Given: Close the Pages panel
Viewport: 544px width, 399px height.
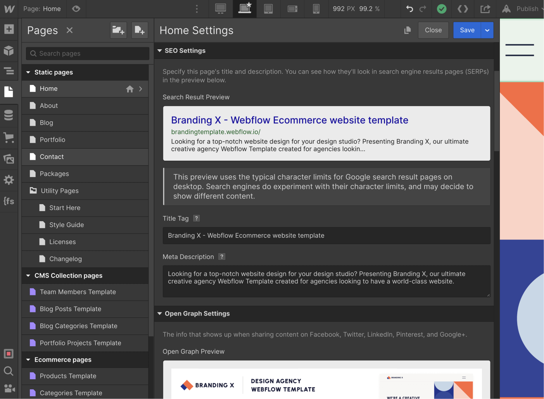Looking at the screenshot, I should tap(69, 30).
